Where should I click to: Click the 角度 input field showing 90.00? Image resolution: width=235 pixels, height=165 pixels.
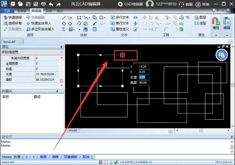144,82
